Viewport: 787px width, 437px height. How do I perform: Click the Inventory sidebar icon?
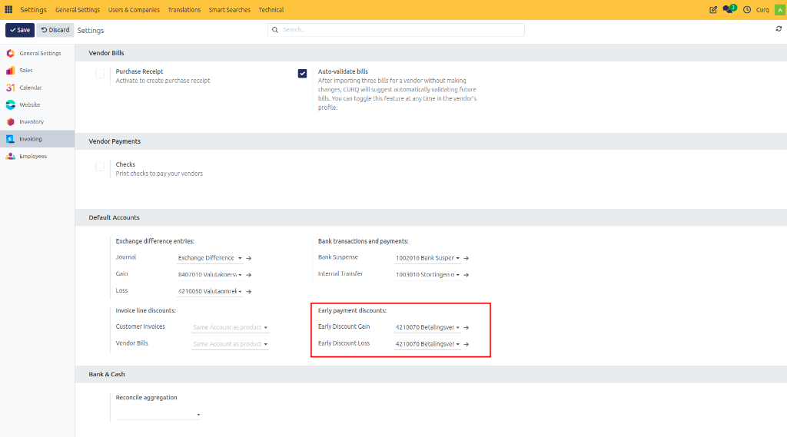pyautogui.click(x=11, y=122)
